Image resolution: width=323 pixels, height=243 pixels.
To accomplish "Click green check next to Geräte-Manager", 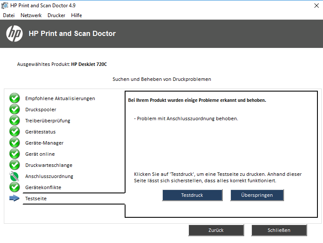I will pyautogui.click(x=15, y=142).
